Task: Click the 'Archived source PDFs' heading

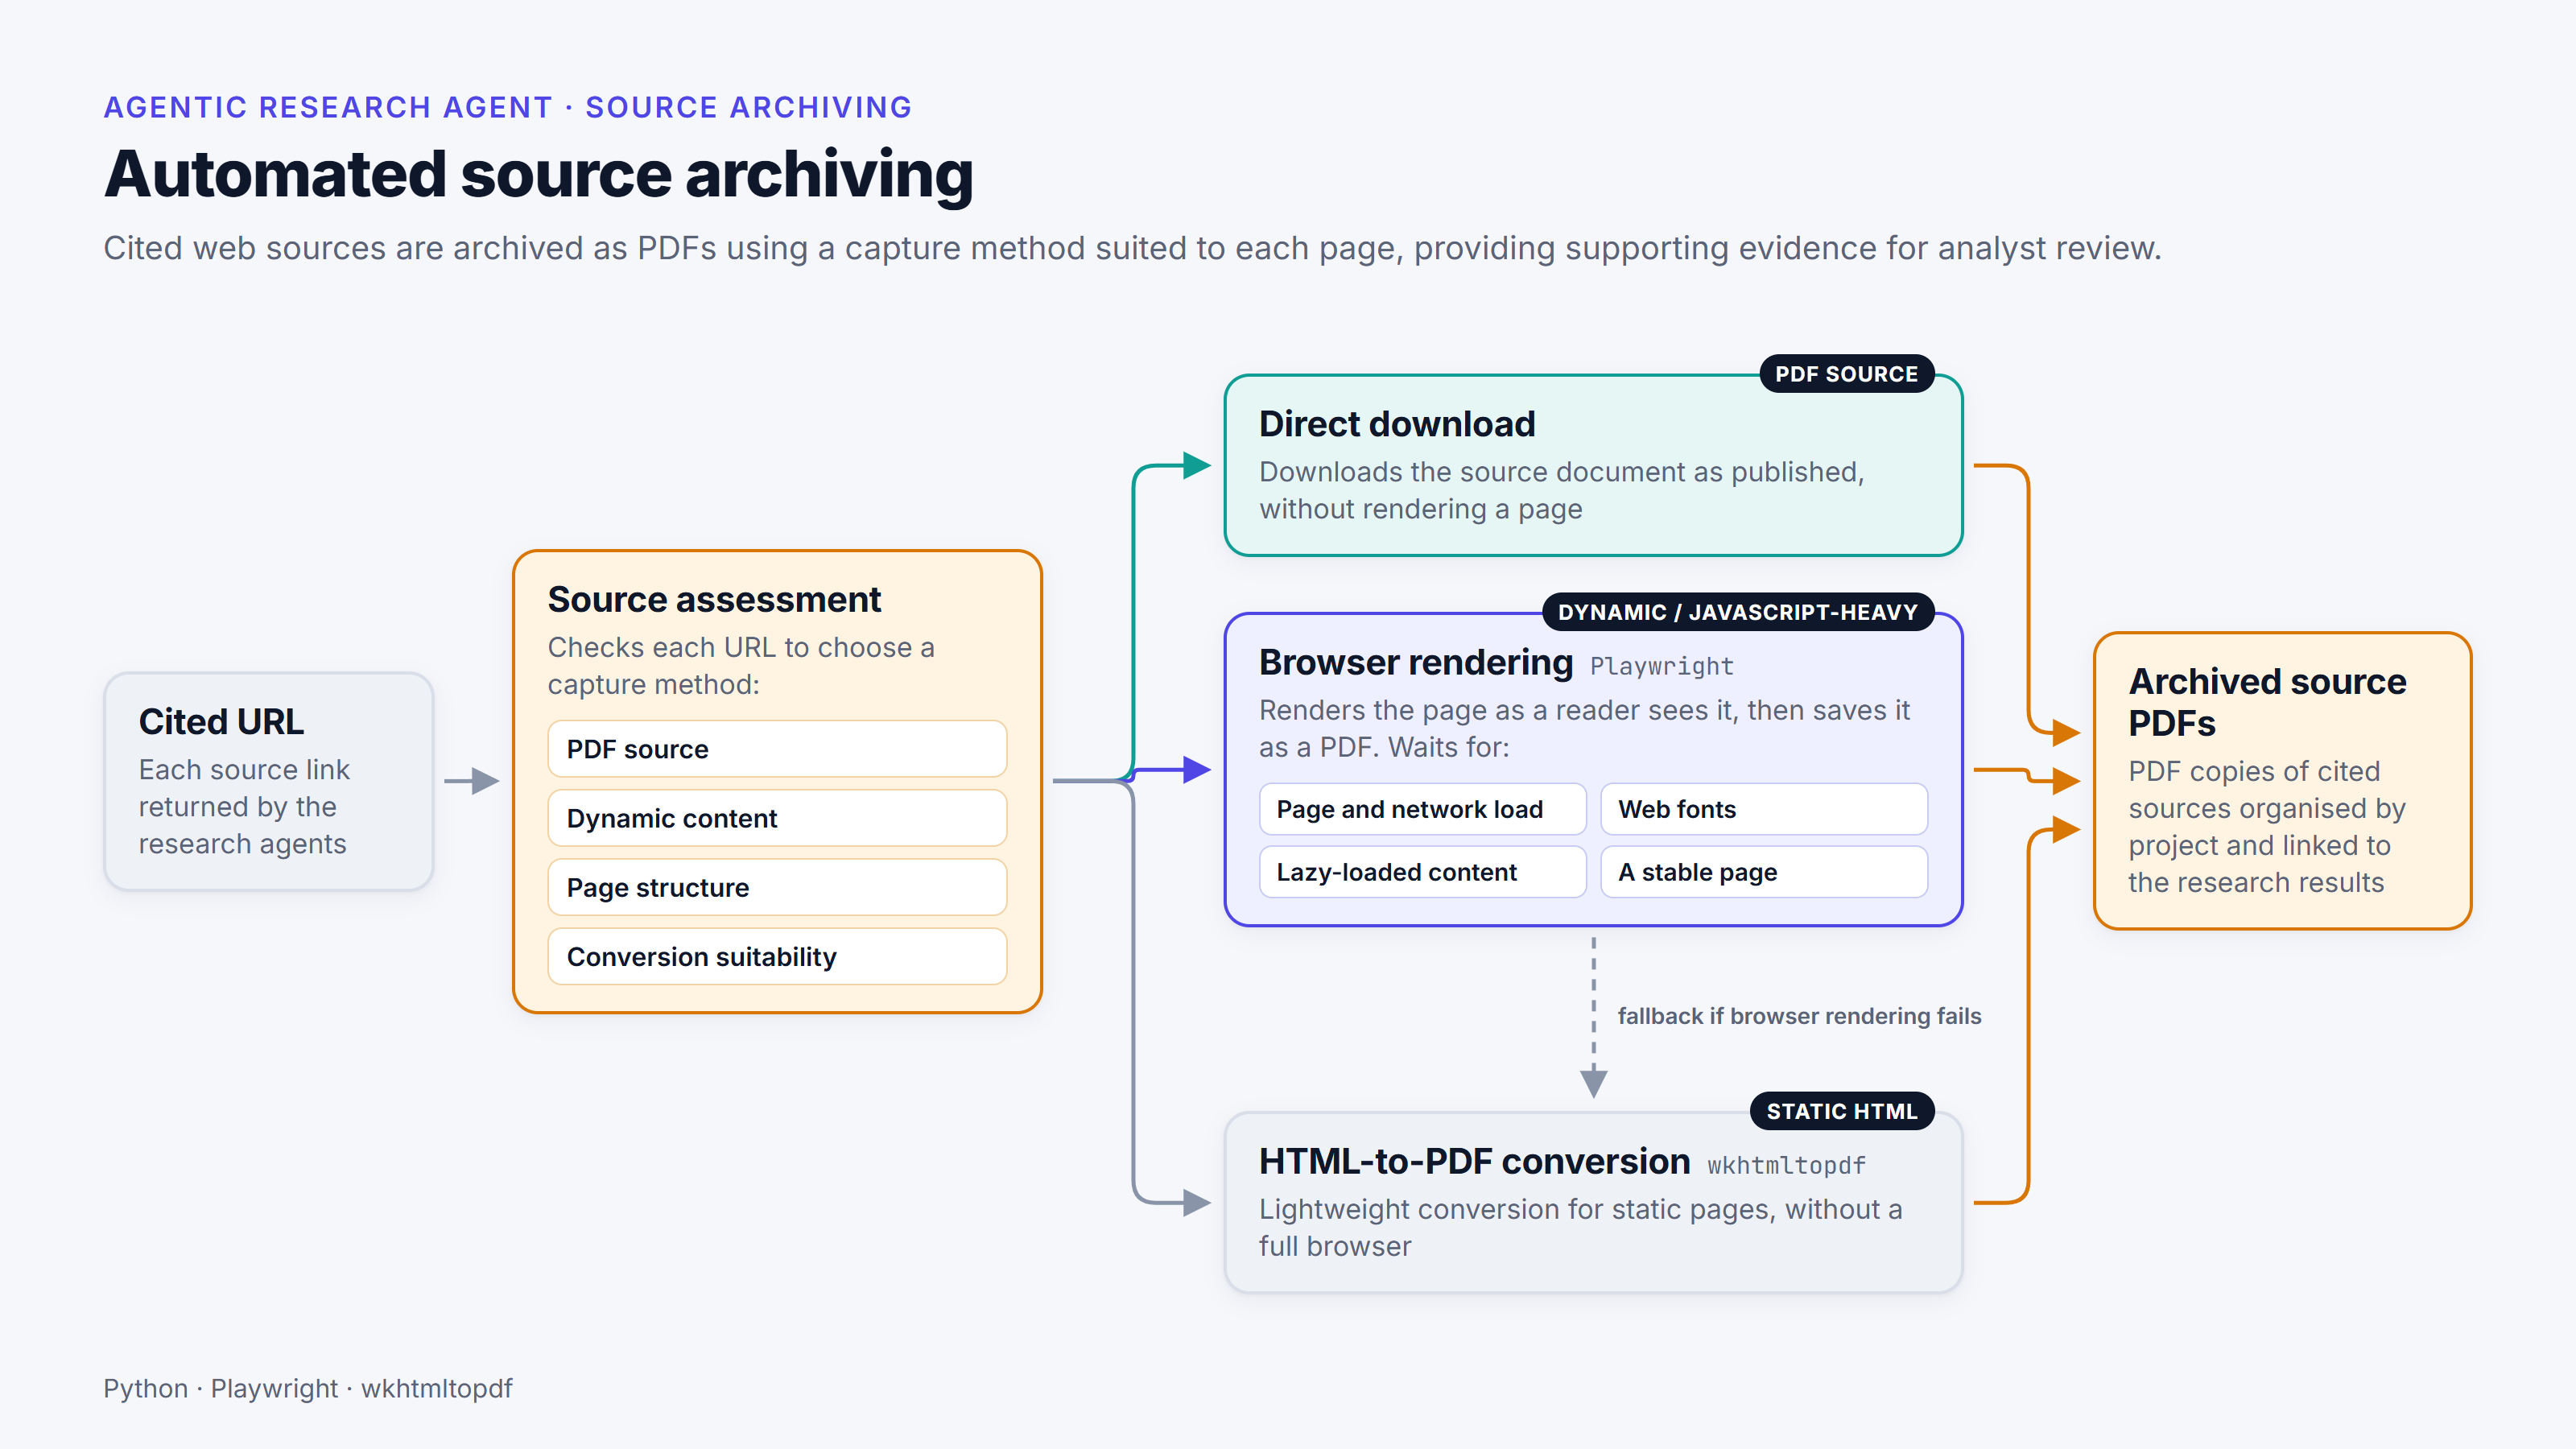Action: (2267, 701)
